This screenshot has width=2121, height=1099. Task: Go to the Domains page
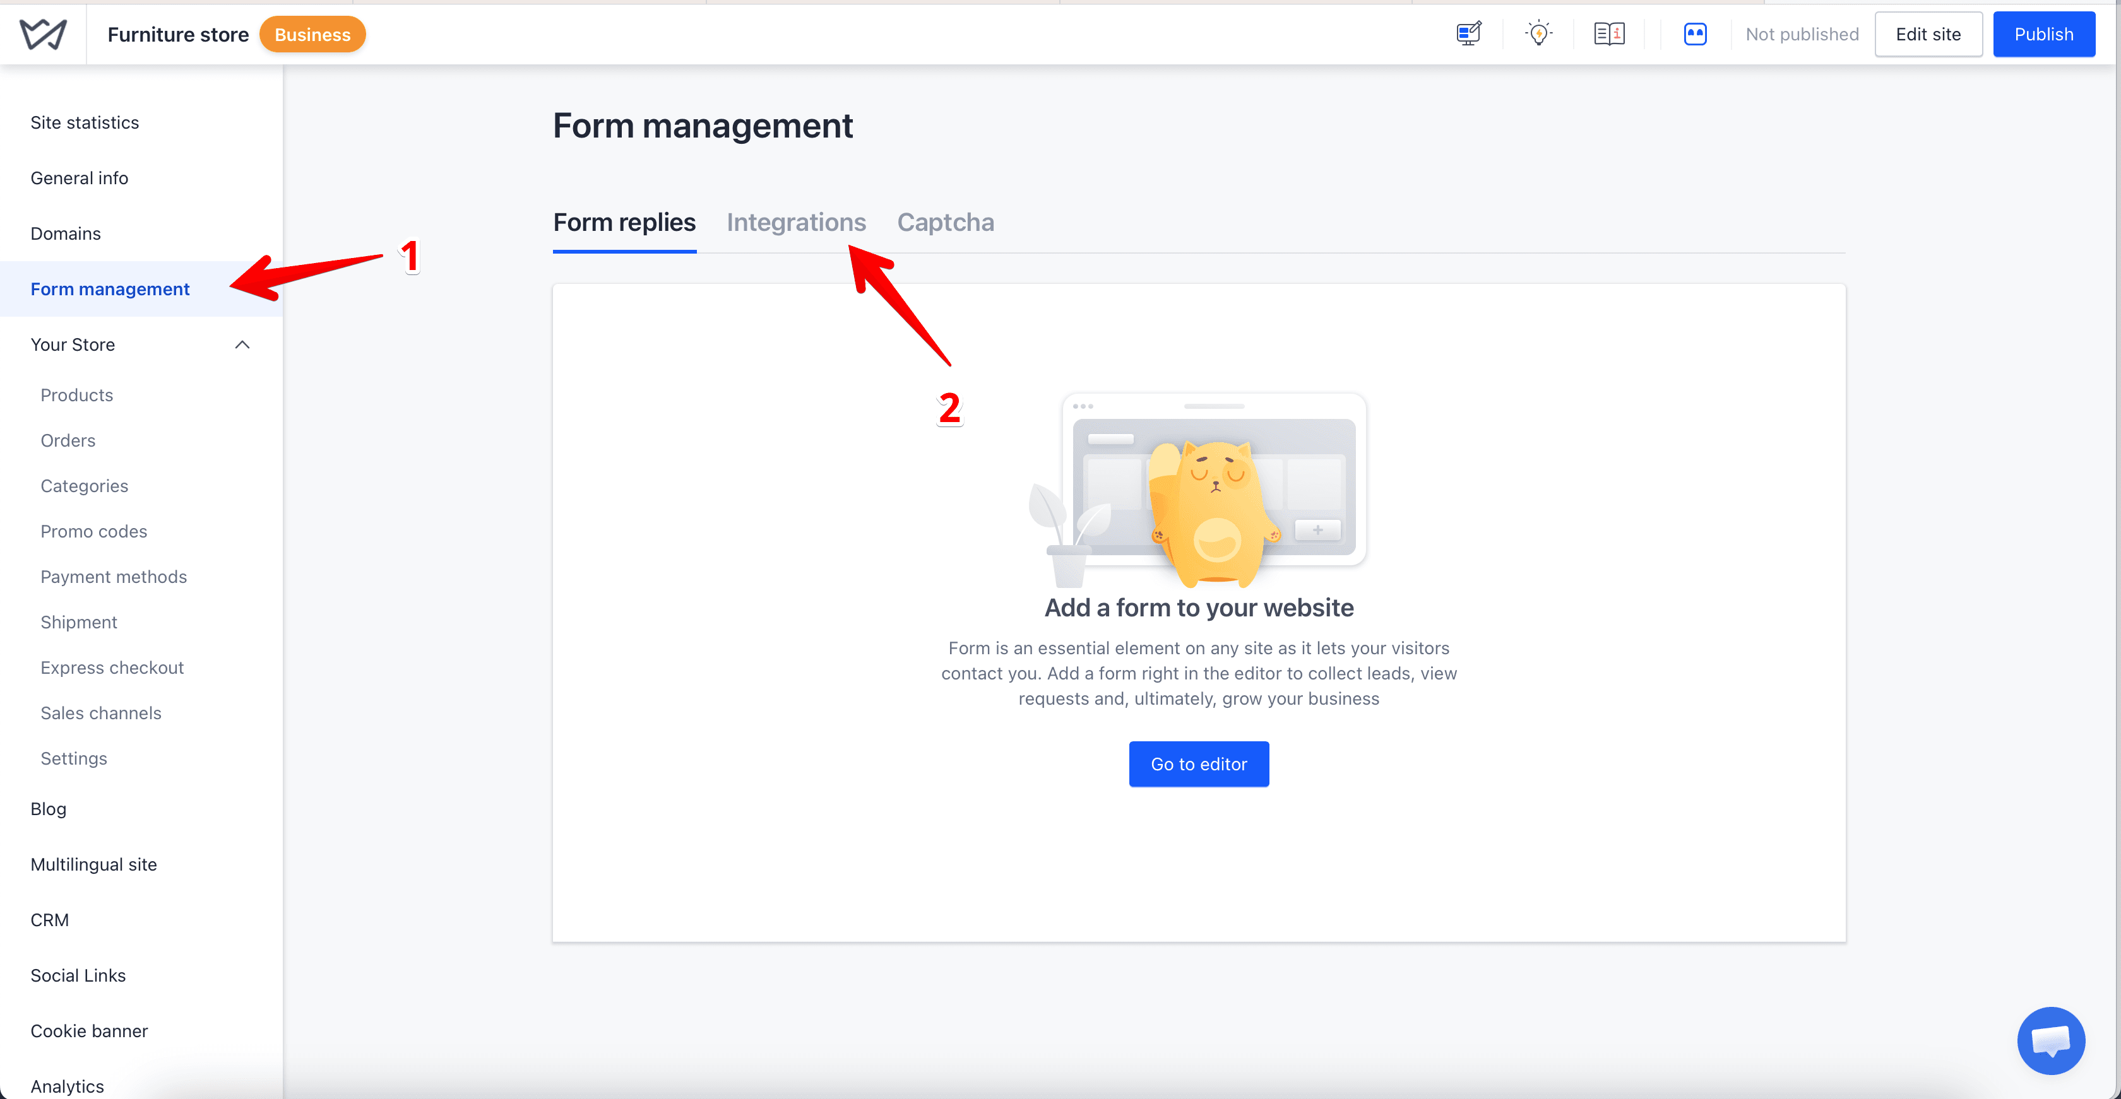pos(66,233)
